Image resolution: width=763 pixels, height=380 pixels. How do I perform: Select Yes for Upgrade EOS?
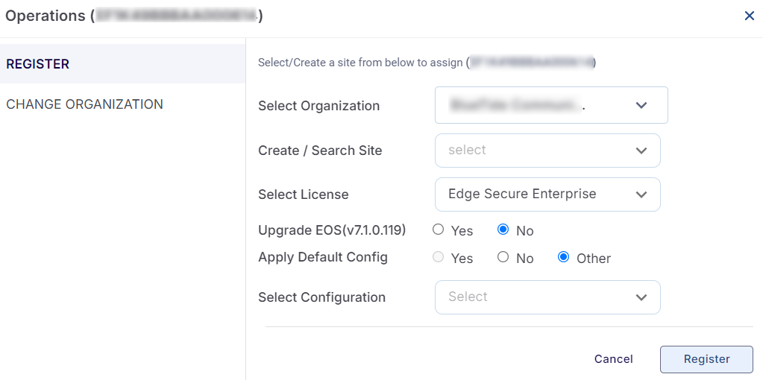tap(439, 229)
